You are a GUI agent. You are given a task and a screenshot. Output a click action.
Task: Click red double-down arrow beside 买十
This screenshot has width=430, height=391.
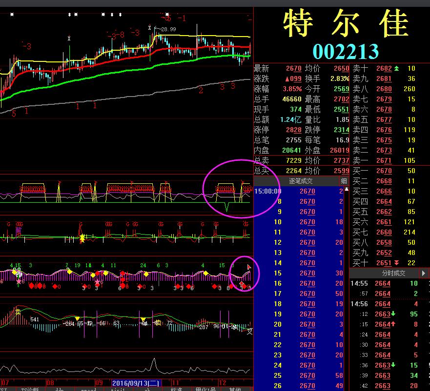tap(396, 263)
